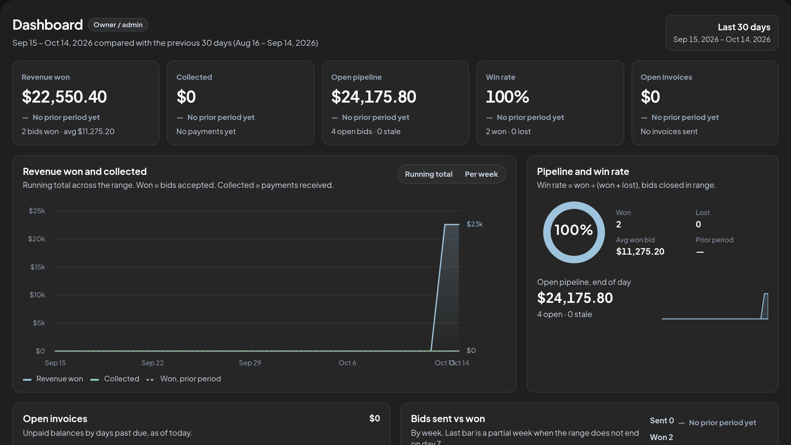791x445 pixels.
Task: Click the 'Bids sent vs won' title
Action: tap(448, 419)
